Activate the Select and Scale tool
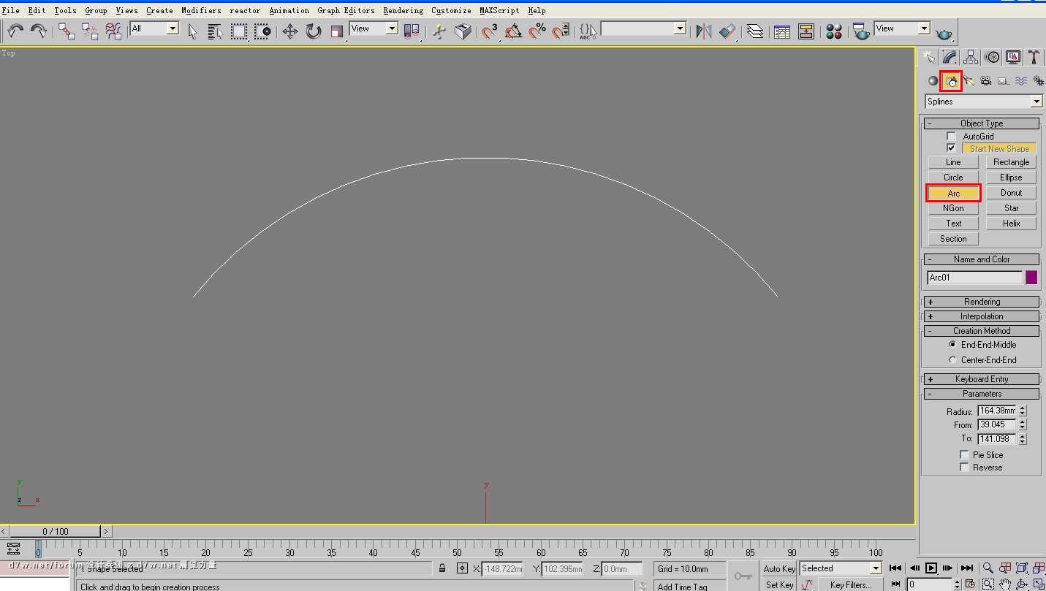Viewport: 1046px width, 591px height. pos(337,31)
